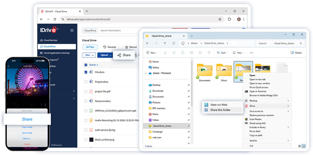Add new Explorer tab with plus
Image resolution: width=313 pixels, height=155 pixels.
[x=192, y=36]
